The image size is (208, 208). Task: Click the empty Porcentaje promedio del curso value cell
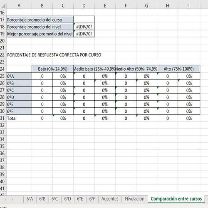(84, 20)
